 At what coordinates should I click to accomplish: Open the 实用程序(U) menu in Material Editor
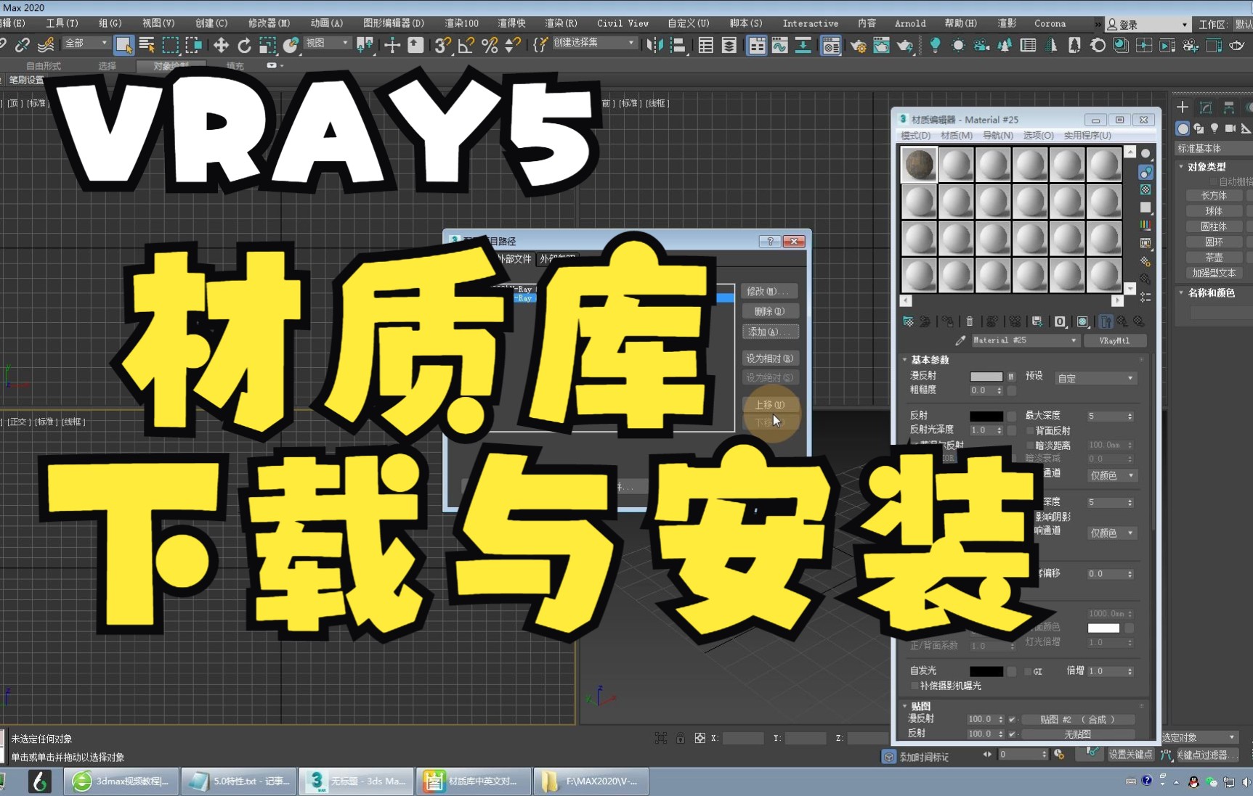click(1087, 135)
